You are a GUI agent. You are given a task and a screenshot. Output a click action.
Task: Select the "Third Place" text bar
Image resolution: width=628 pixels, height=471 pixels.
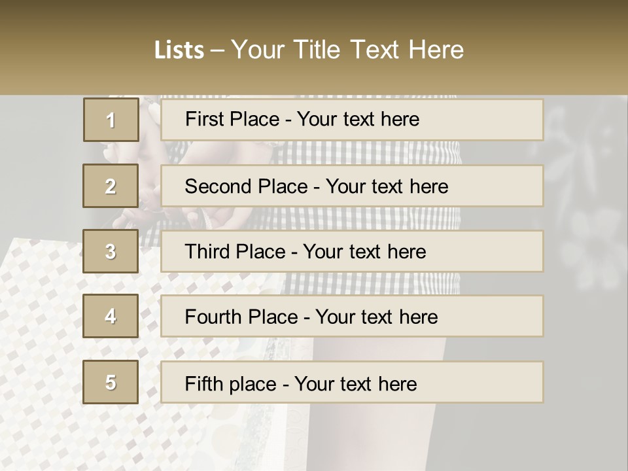click(352, 251)
